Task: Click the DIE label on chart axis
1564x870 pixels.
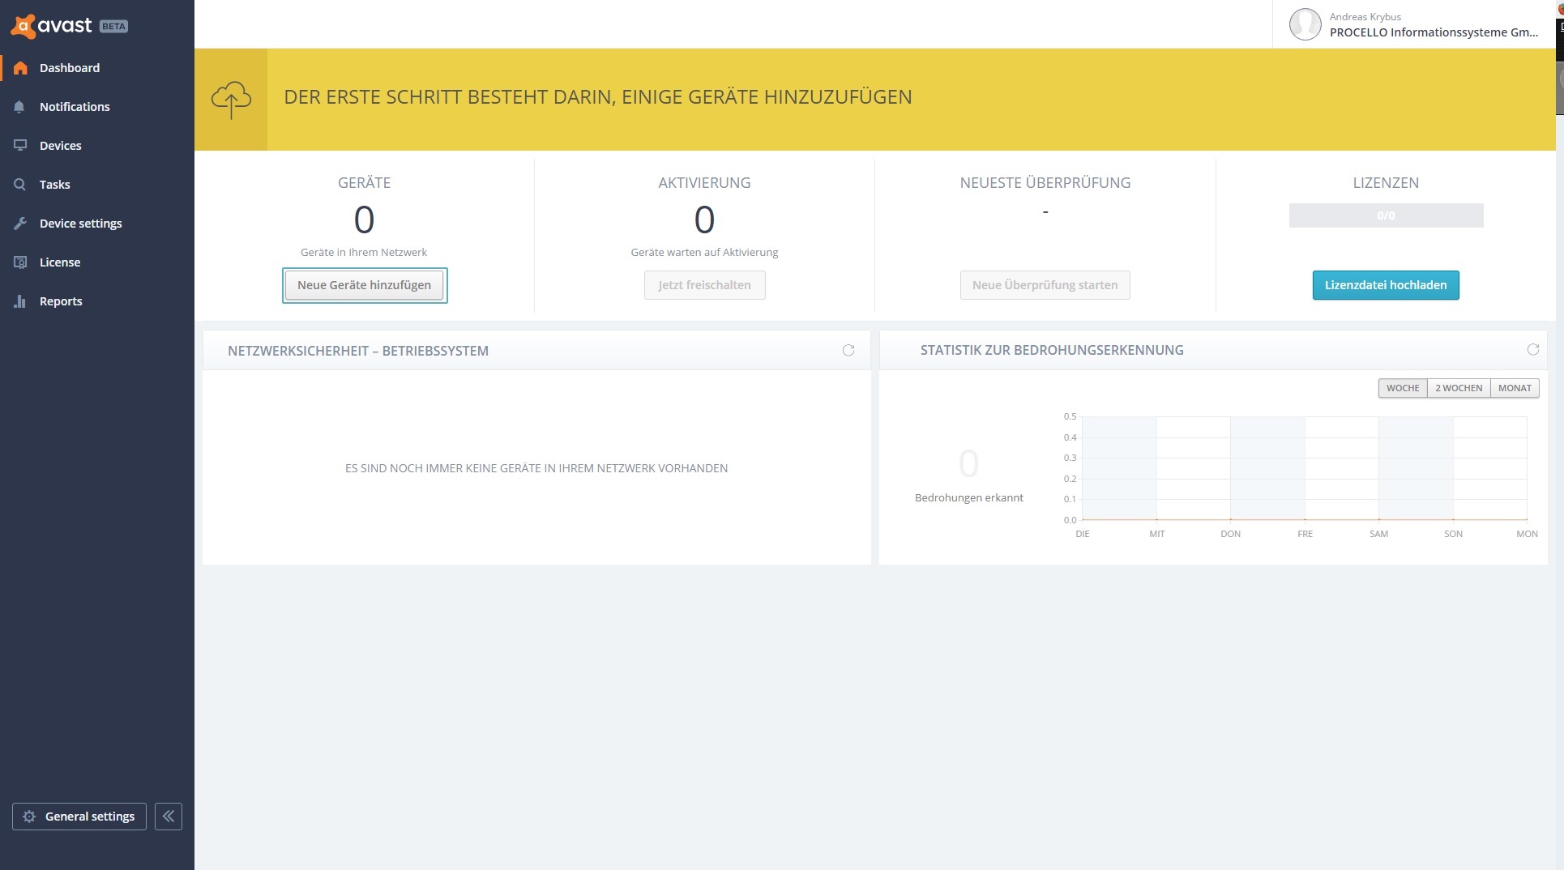Action: tap(1083, 534)
